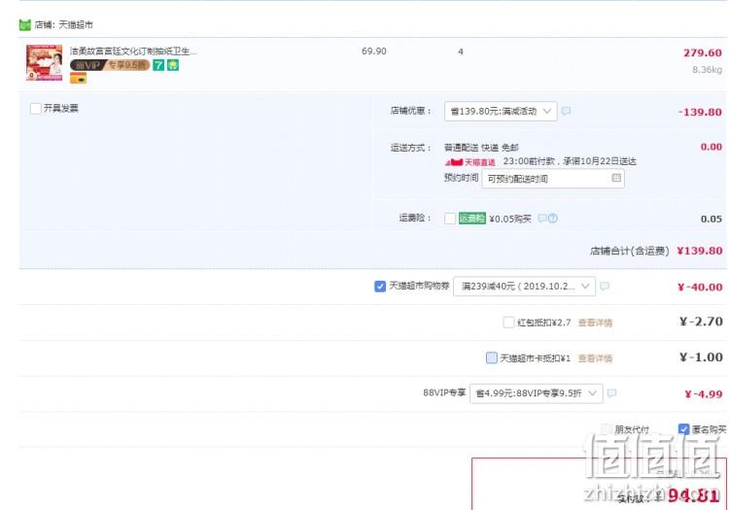Click the weight text 8.36kg
Screen dimensions: 729x510
click(708, 70)
